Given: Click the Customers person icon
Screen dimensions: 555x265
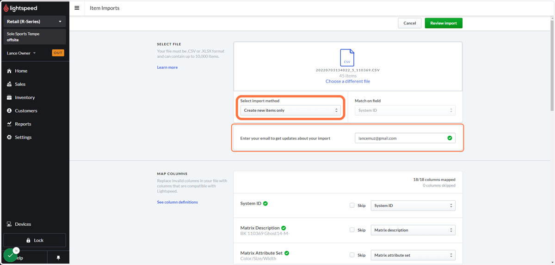Looking at the screenshot, I should pyautogui.click(x=9, y=111).
